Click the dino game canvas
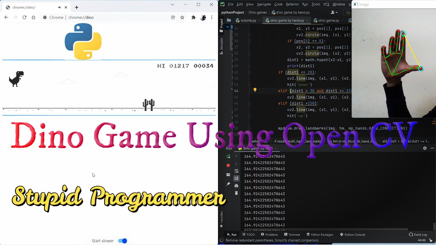Image resolution: width=436 pixels, height=245 pixels. pyautogui.click(x=109, y=87)
